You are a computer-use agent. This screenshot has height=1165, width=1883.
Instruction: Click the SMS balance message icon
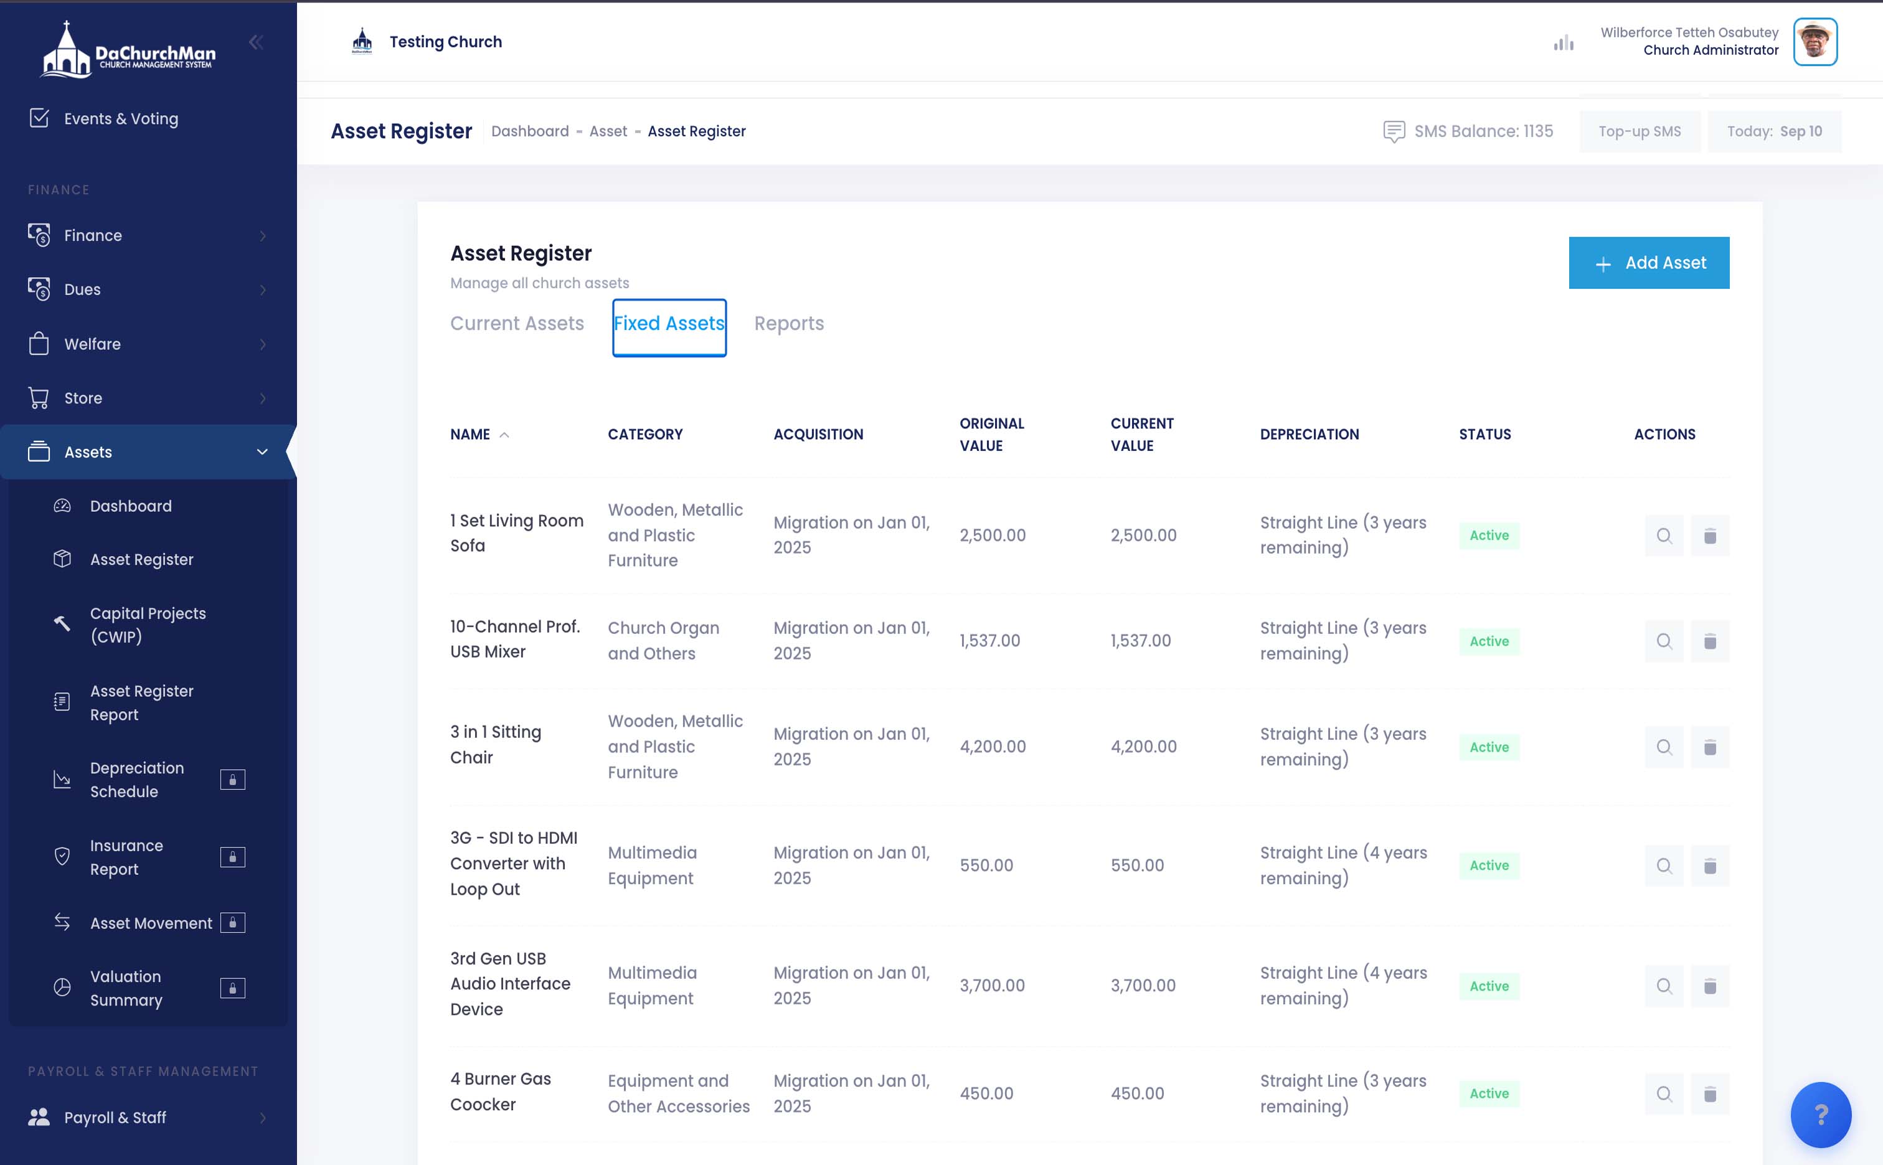tap(1394, 132)
